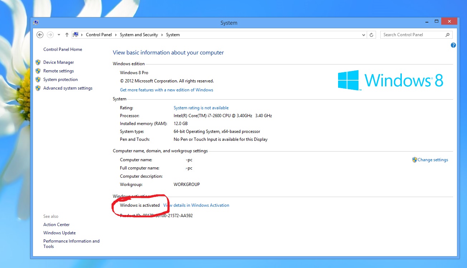
Task: Close the System window
Action: pos(449,21)
